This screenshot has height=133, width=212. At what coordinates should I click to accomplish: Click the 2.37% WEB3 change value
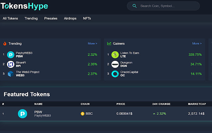[x=92, y=74]
